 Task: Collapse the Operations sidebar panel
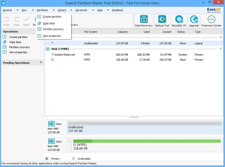click(41, 32)
